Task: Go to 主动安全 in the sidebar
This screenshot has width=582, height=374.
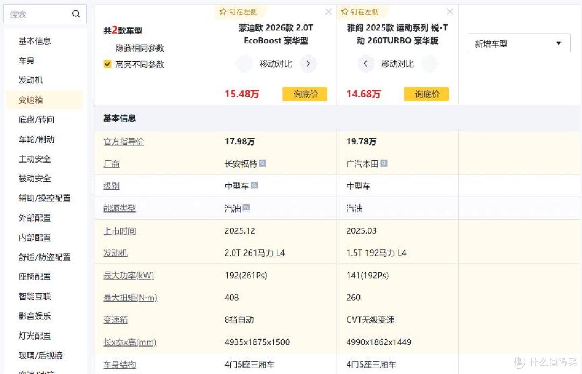Action: 34,159
